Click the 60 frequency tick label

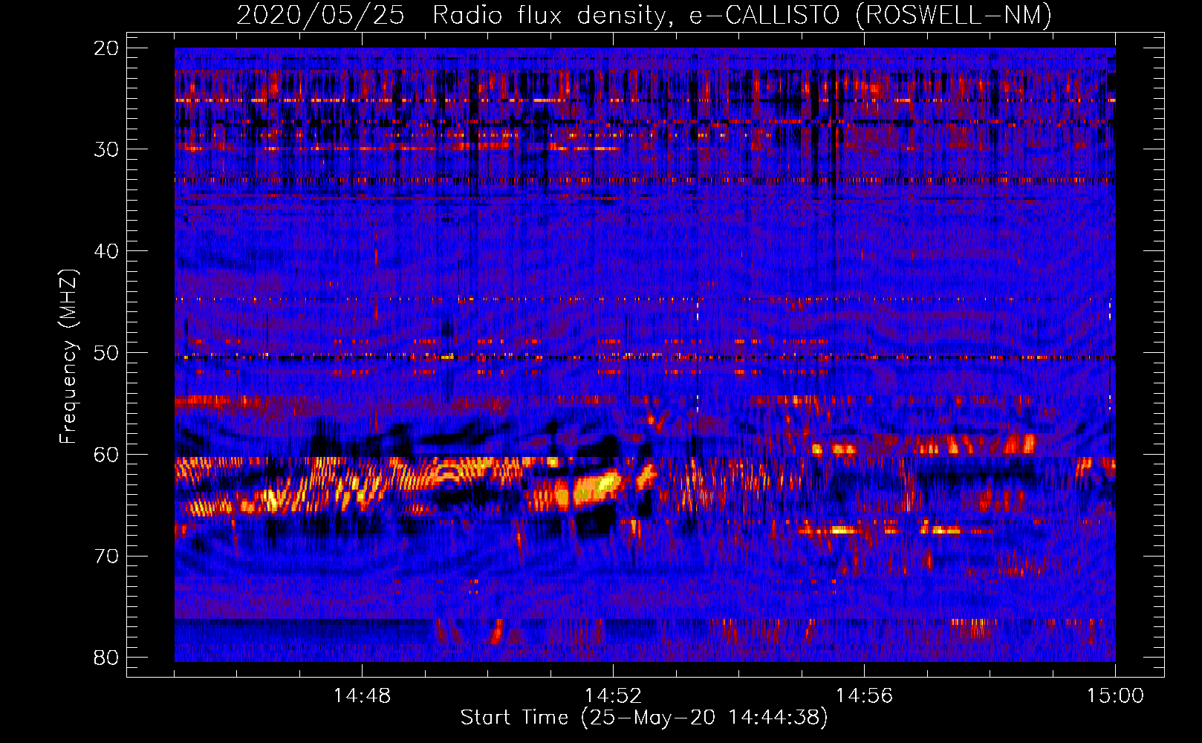107,455
